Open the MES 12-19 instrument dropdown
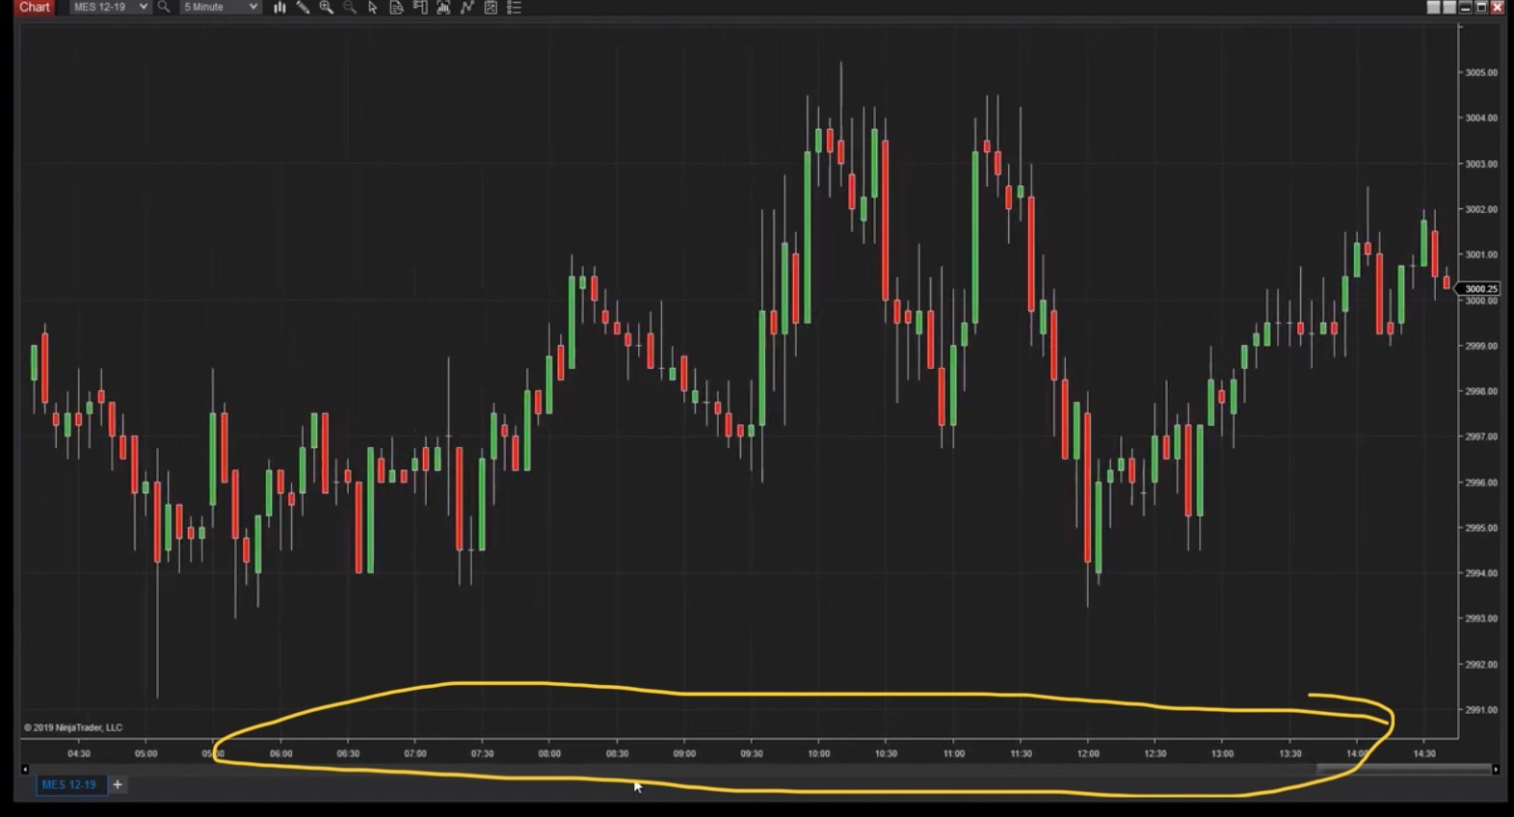 (x=110, y=7)
